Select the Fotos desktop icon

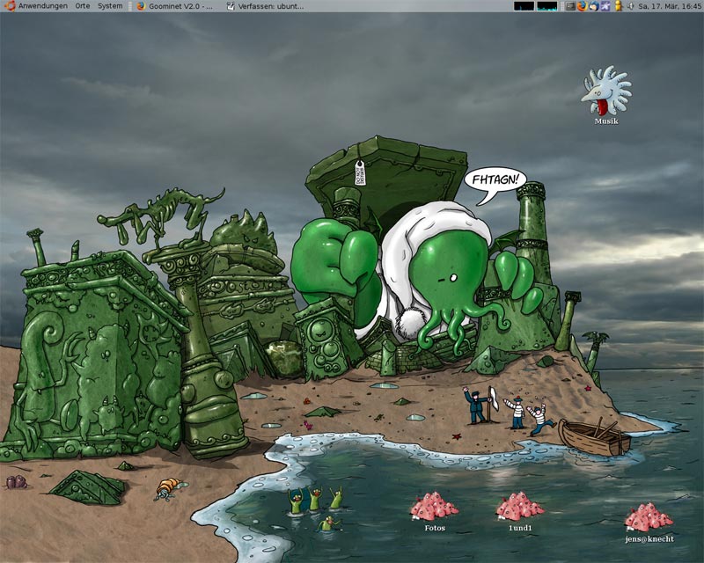pos(435,512)
